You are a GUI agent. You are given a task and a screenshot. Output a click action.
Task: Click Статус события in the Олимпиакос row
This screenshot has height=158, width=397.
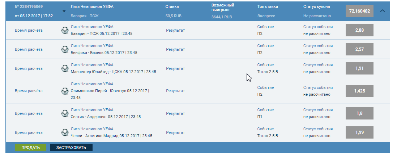click(x=318, y=87)
